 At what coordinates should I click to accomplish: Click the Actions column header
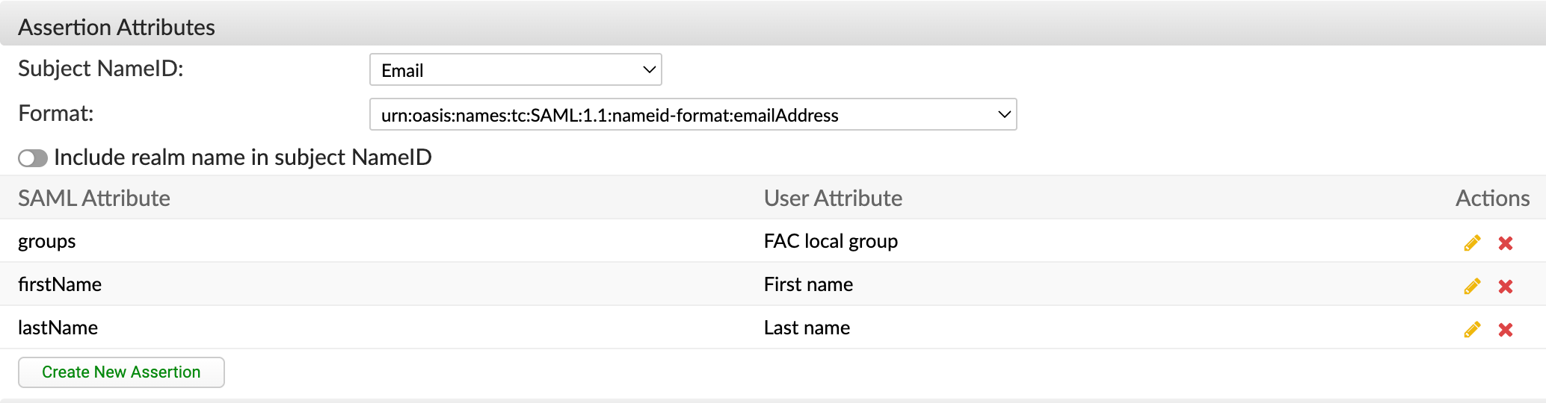[x=1491, y=198]
